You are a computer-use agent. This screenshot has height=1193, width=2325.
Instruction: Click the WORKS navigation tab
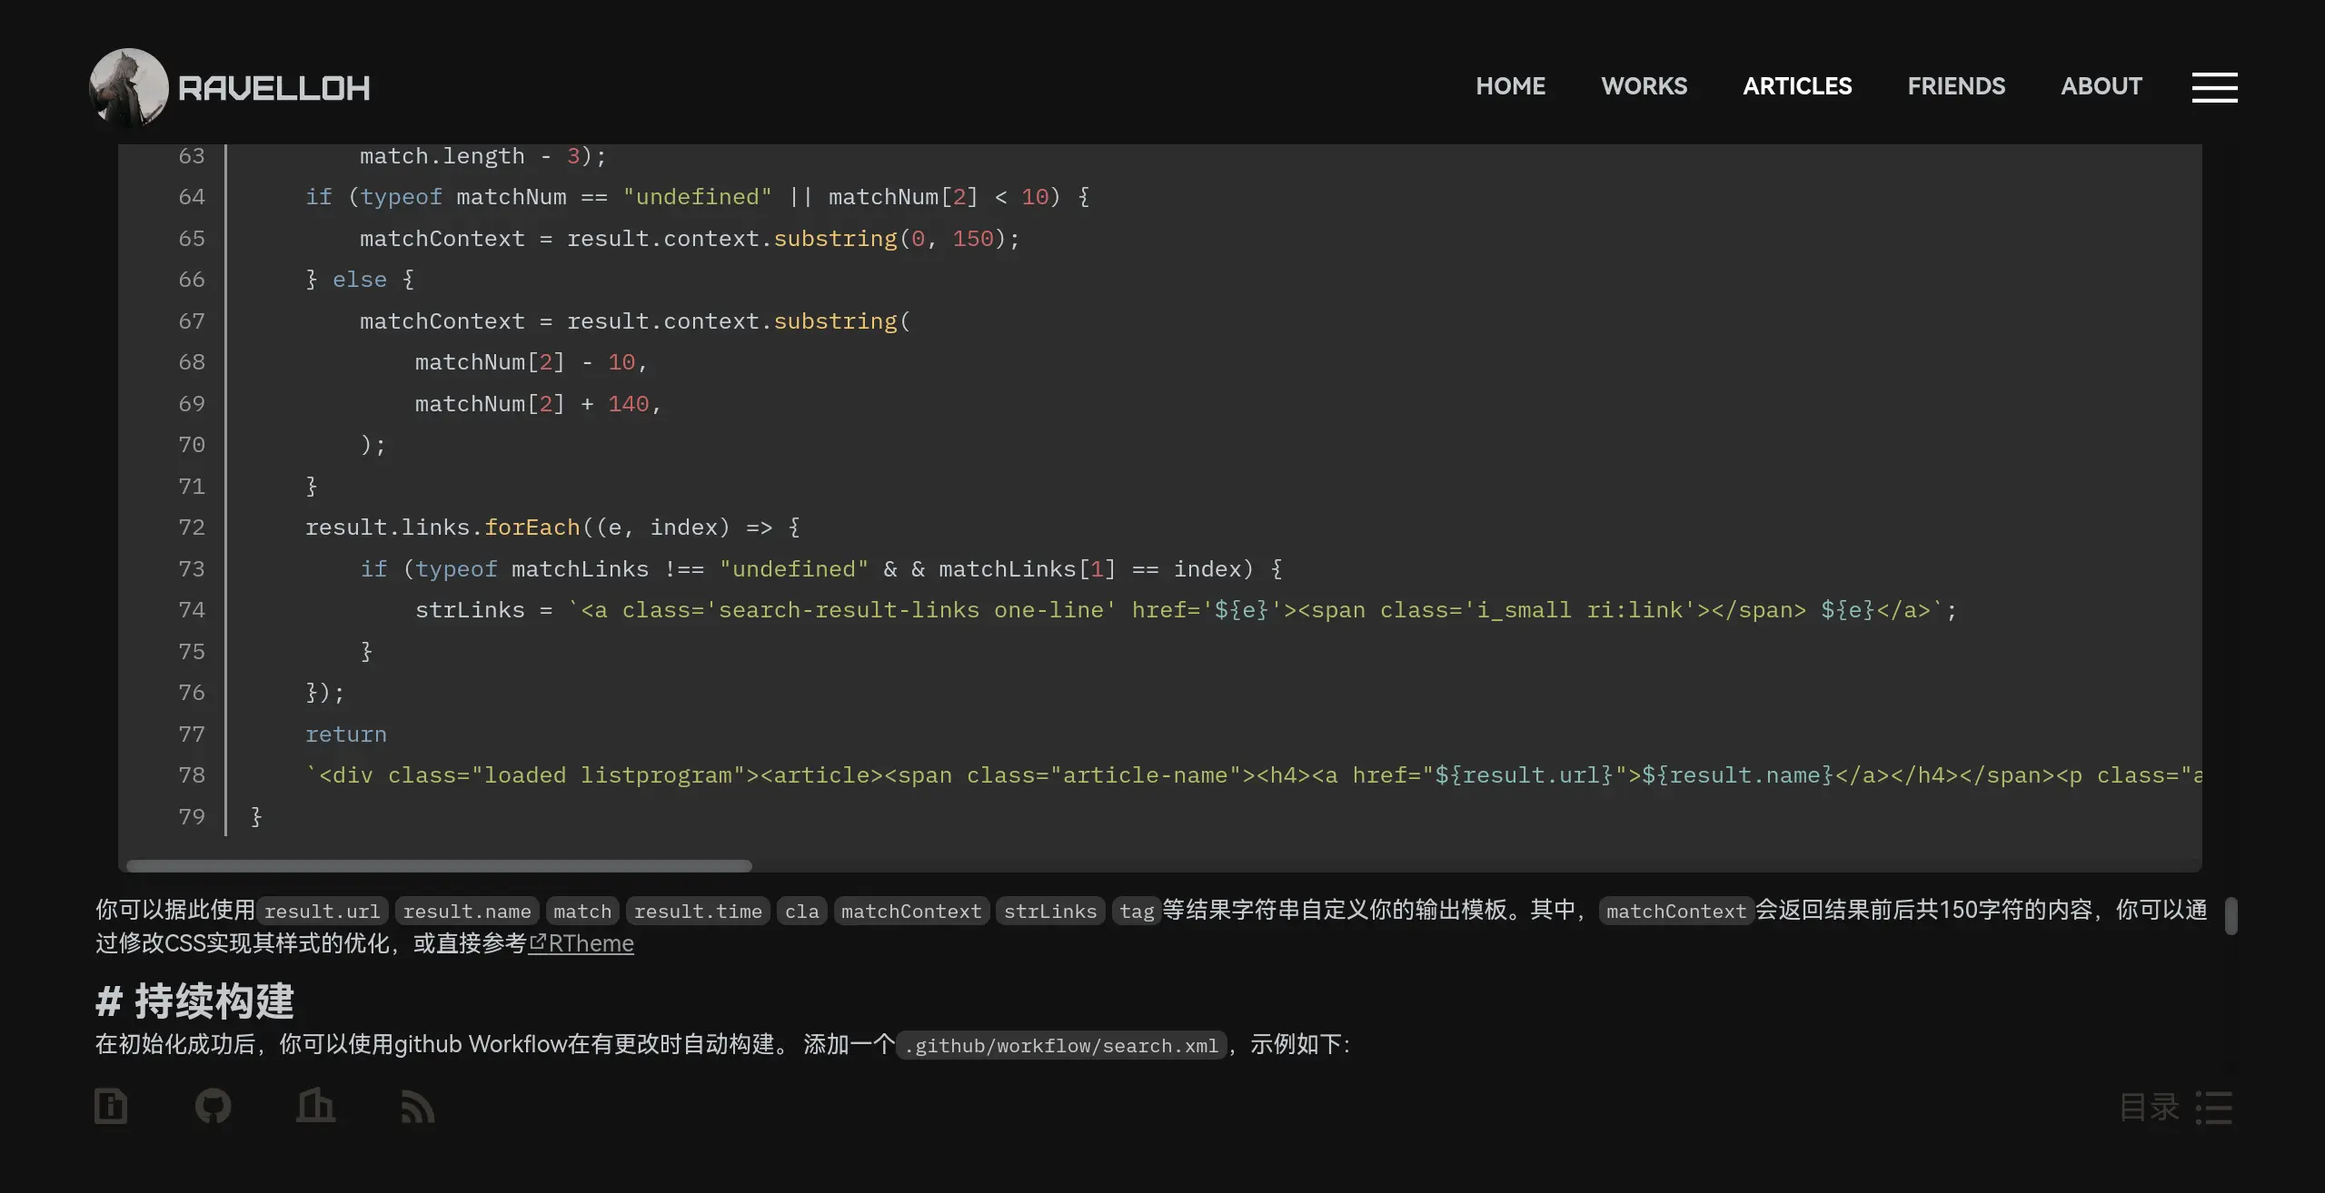1644,85
